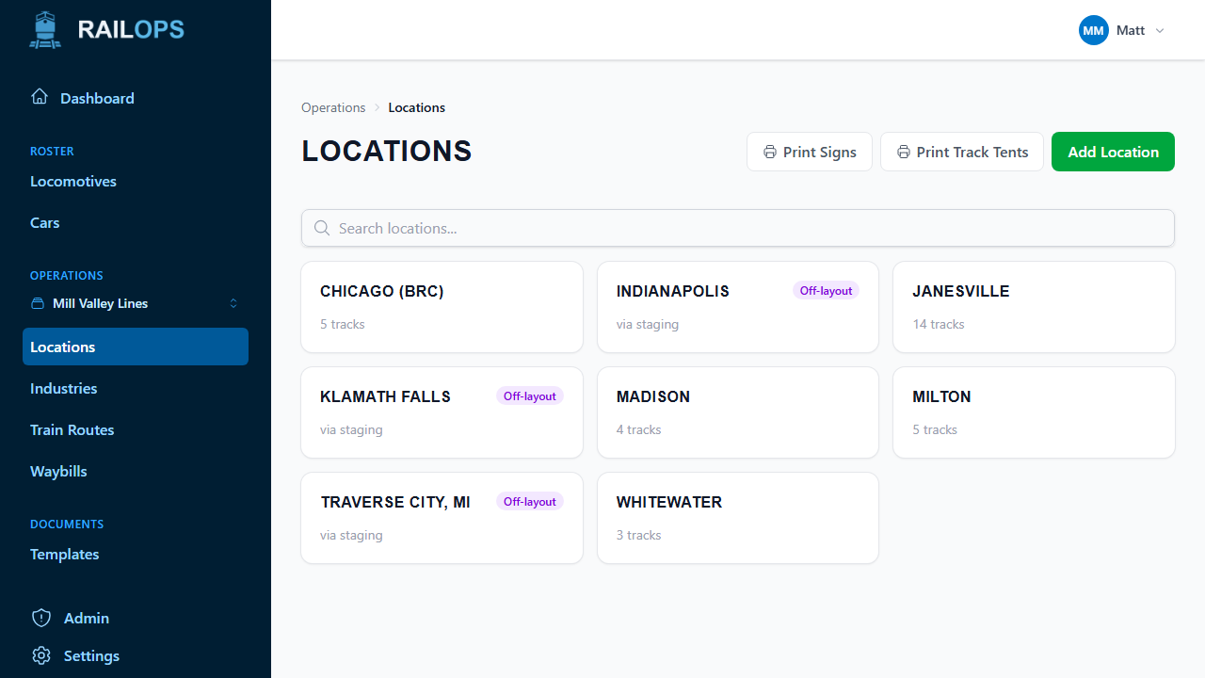Click the RailOps locomotive logo icon
Viewport: 1205px width, 678px height.
pyautogui.click(x=45, y=30)
